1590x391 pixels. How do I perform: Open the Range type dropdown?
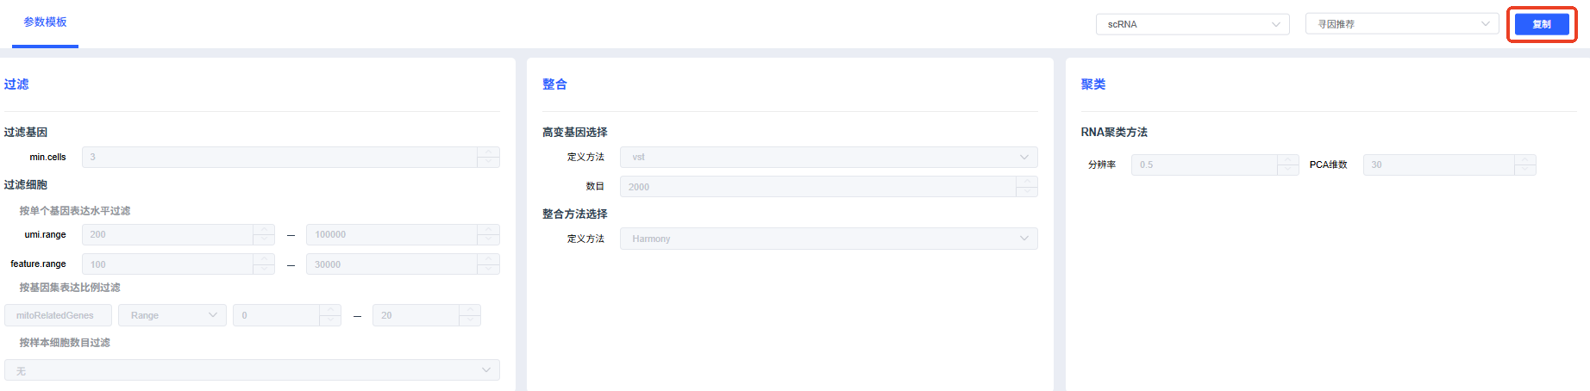(x=172, y=315)
